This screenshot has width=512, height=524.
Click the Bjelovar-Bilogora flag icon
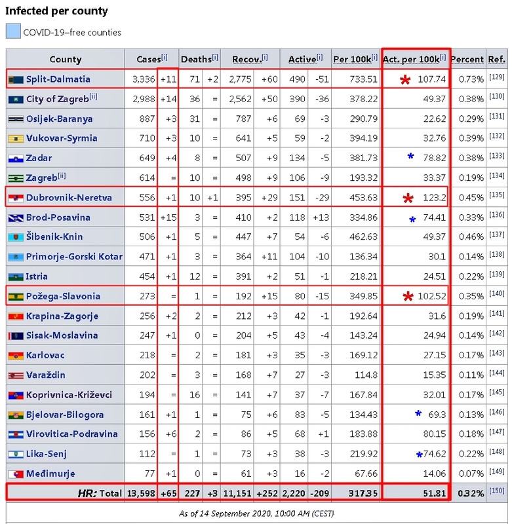[x=16, y=415]
